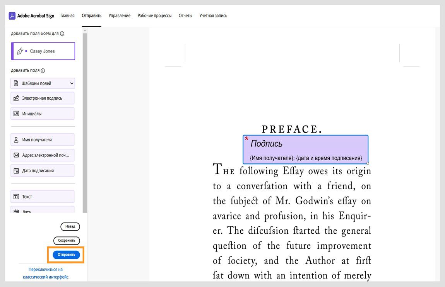445x287 pixels.
Task: Open the Главная tab
Action: (x=67, y=15)
